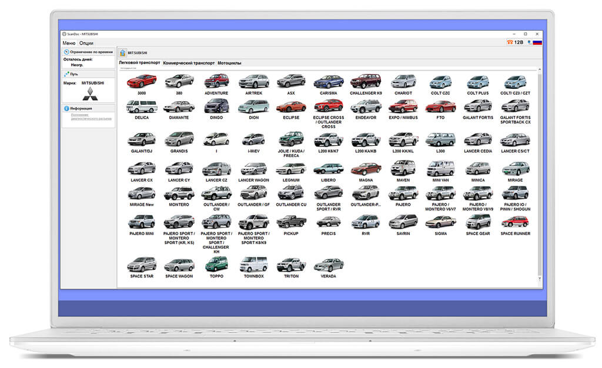The width and height of the screenshot is (602, 368).
Task: Select the MAGNA car icon
Action: 366,168
